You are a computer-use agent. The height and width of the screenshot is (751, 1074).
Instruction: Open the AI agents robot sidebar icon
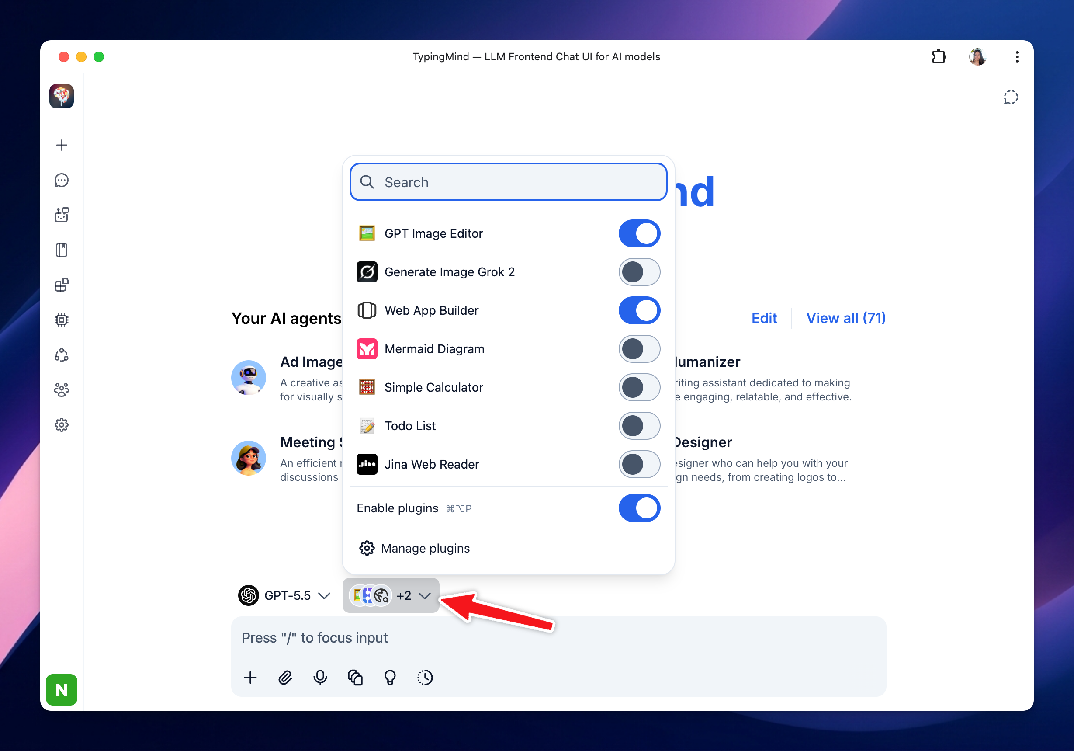(x=62, y=215)
